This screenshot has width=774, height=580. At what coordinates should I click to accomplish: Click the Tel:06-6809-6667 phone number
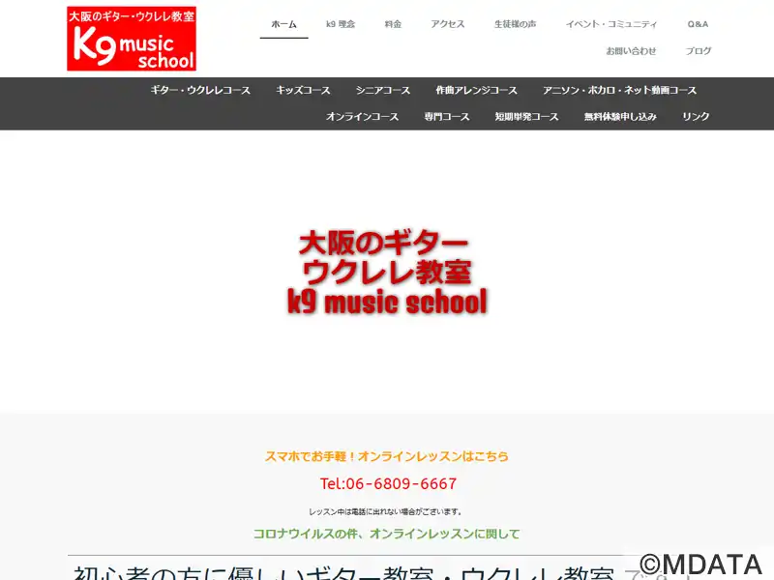tap(388, 483)
